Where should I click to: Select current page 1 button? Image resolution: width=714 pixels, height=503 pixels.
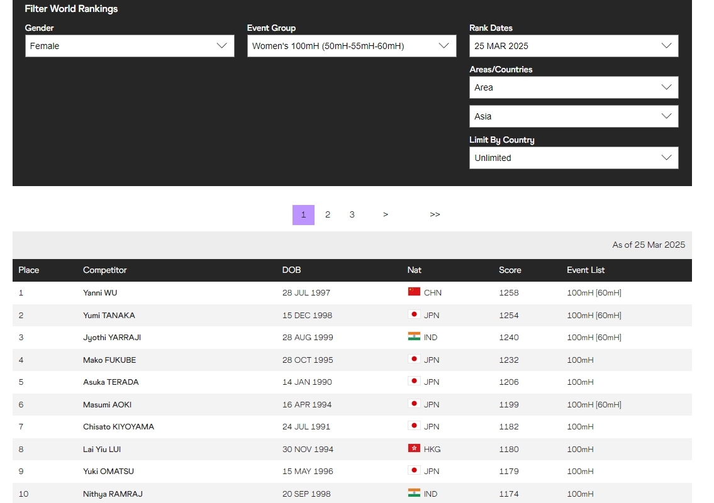[x=303, y=215]
